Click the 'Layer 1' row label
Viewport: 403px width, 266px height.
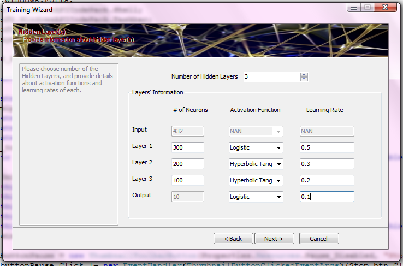click(142, 146)
